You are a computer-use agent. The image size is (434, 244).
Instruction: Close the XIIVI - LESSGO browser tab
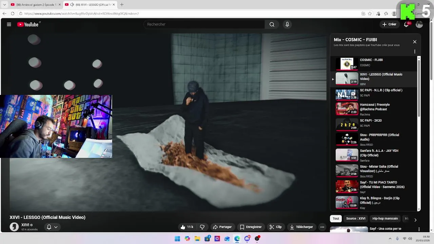[x=114, y=5]
